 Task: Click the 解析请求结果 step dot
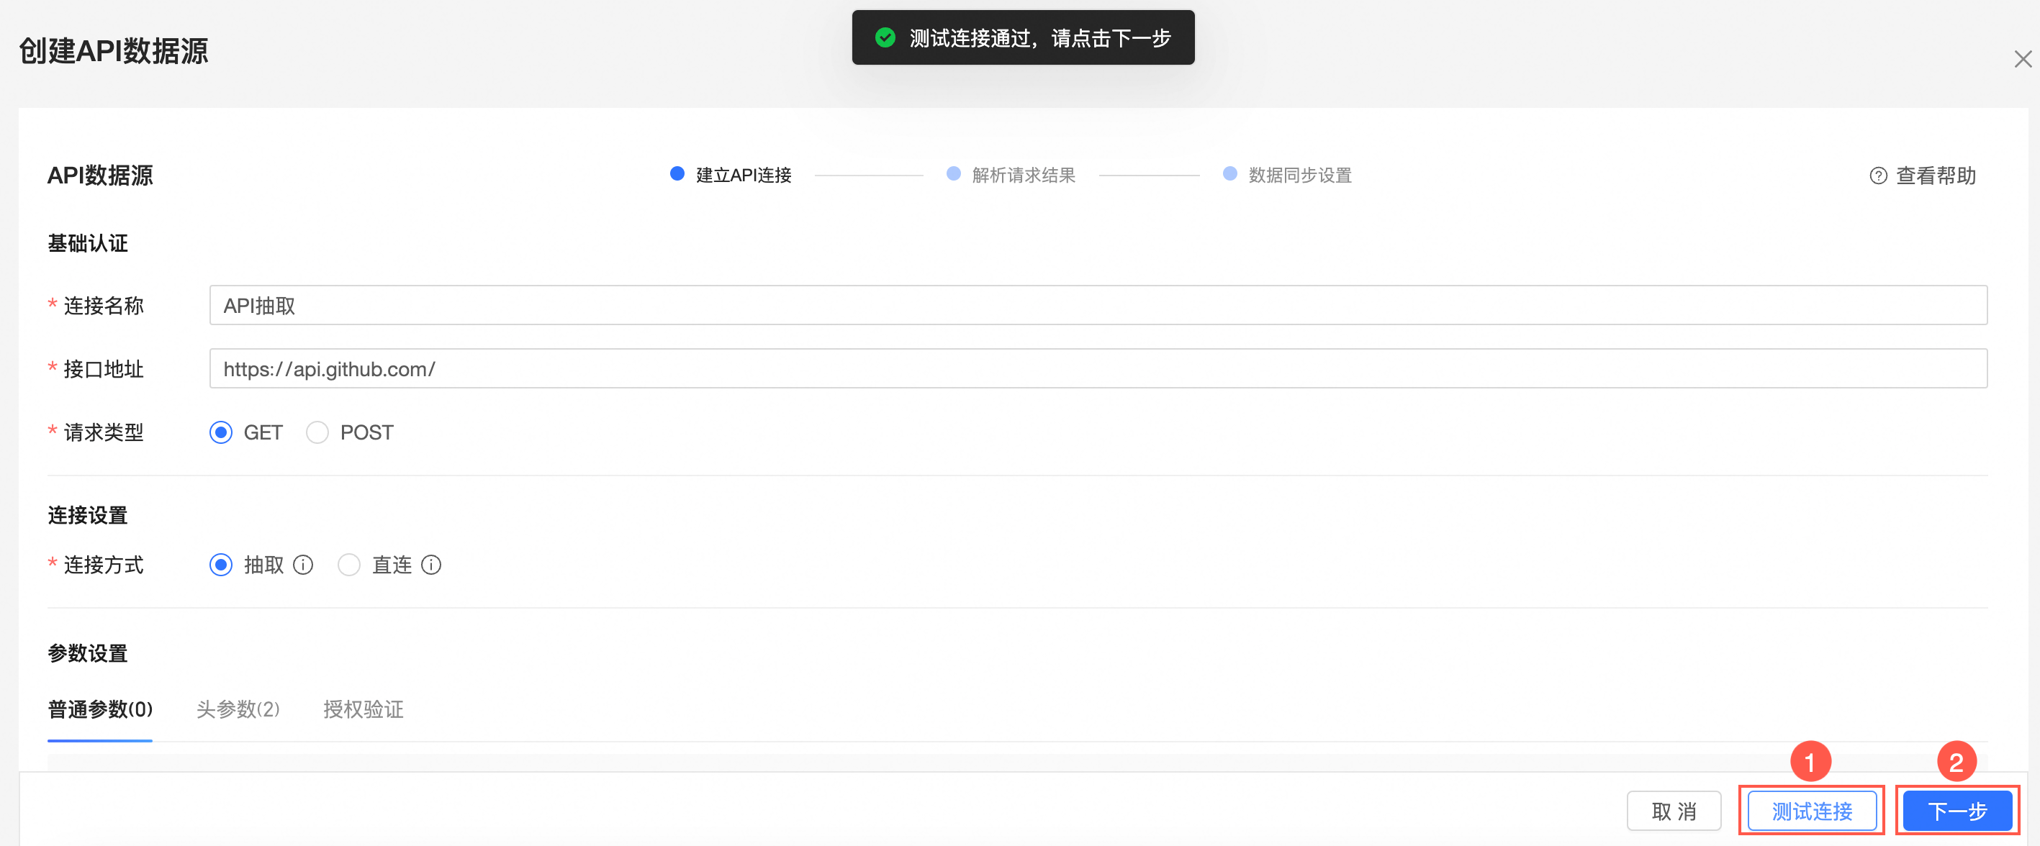954,173
